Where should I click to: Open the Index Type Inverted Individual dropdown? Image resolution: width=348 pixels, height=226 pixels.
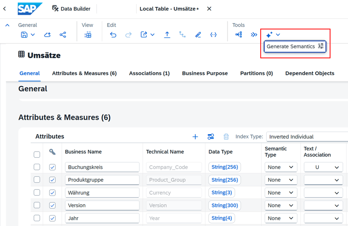coord(307,137)
